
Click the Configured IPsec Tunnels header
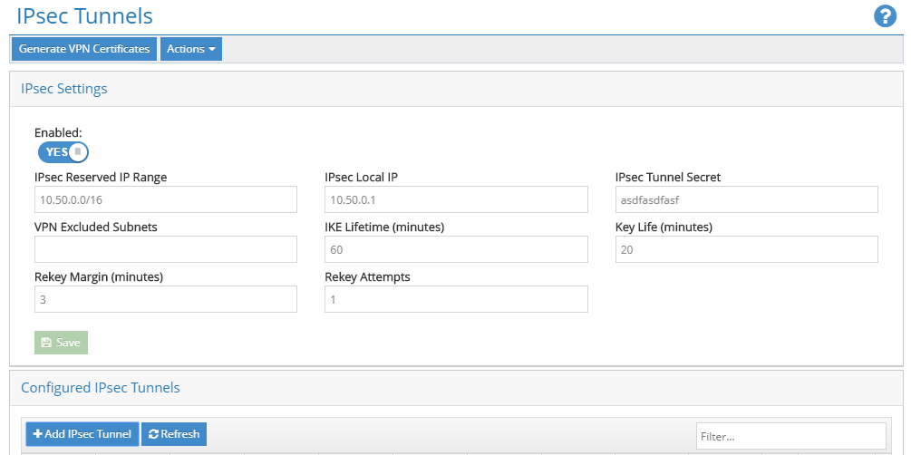coord(101,388)
